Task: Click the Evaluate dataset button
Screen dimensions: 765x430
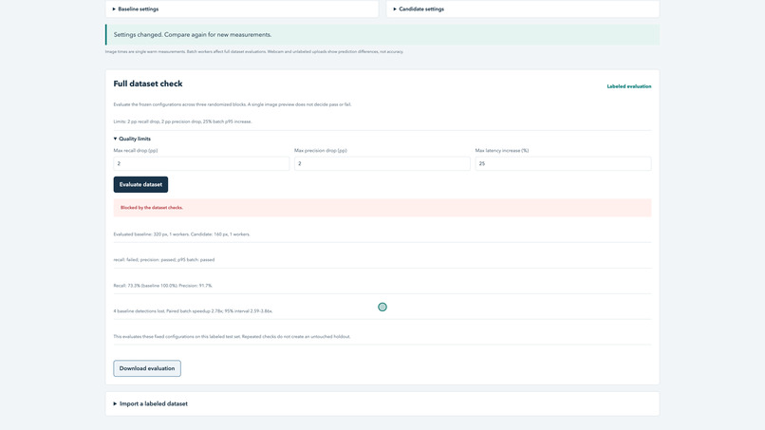Action: pyautogui.click(x=140, y=184)
